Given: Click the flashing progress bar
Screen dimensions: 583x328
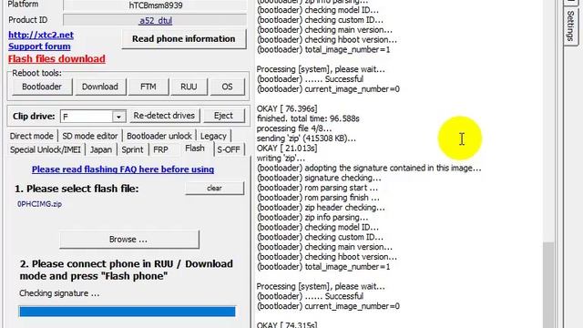Looking at the screenshot, I should click(128, 312).
